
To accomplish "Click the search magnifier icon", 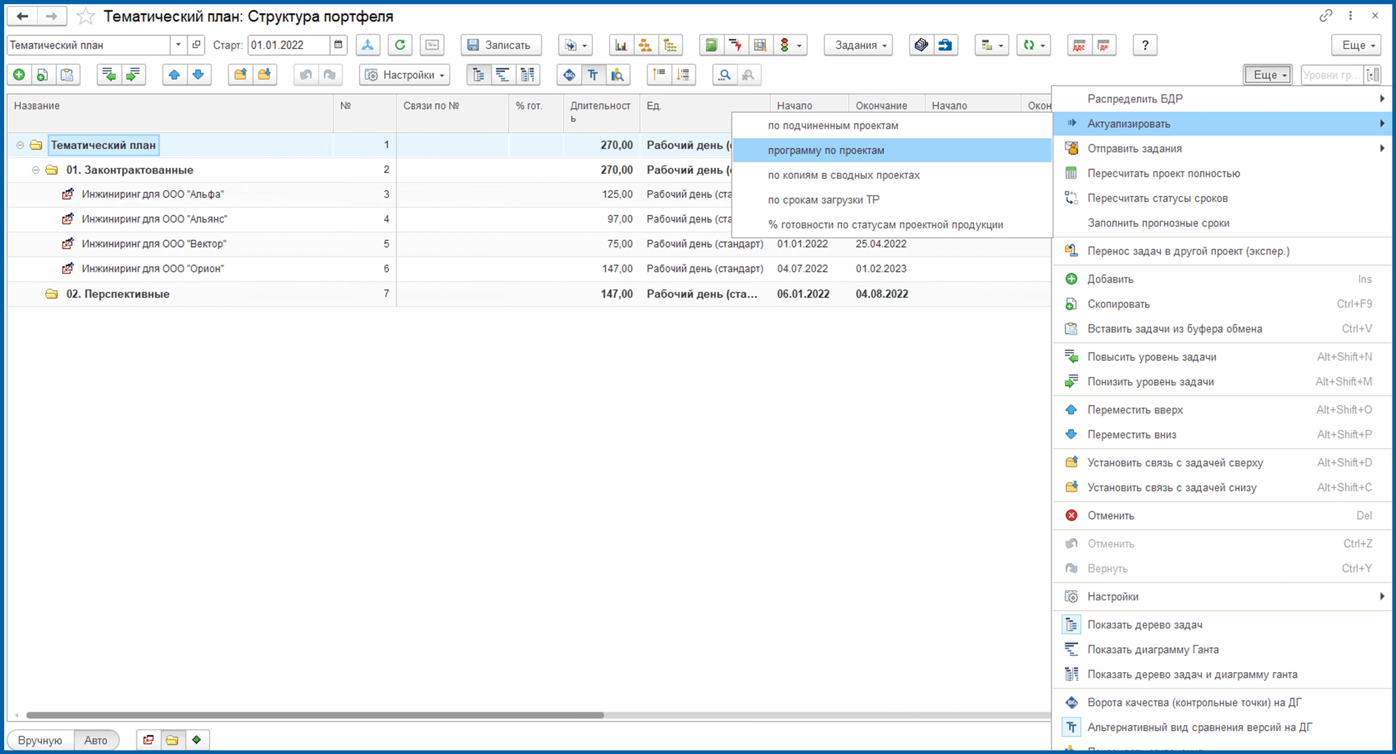I will tap(725, 75).
